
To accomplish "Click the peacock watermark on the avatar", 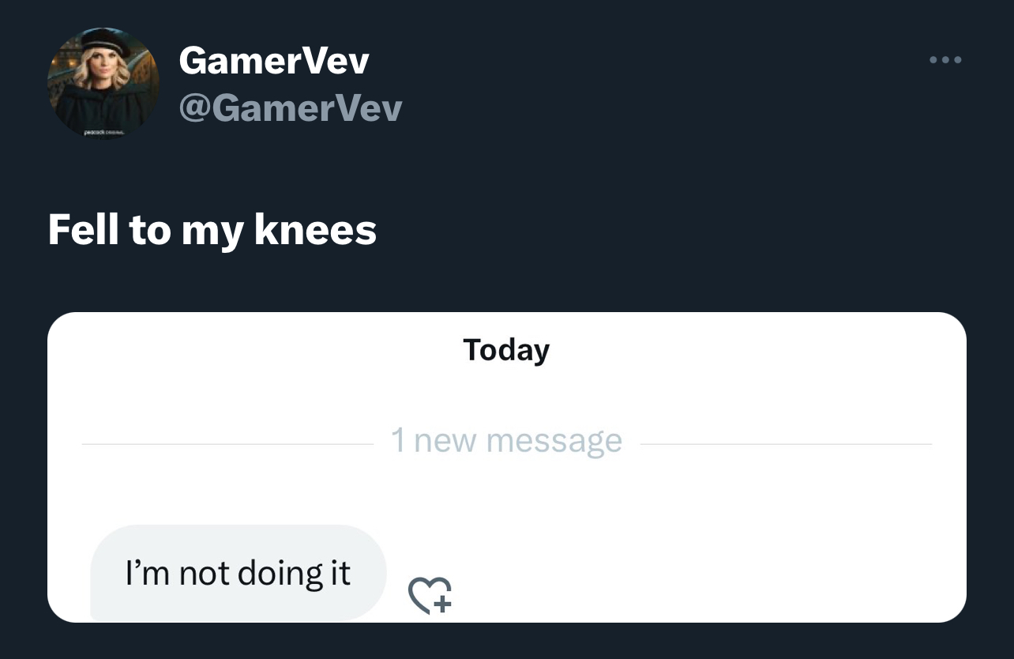I will click(103, 133).
